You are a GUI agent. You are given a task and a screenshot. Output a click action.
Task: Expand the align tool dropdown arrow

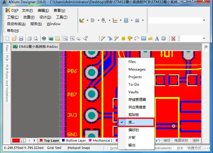(98, 20)
